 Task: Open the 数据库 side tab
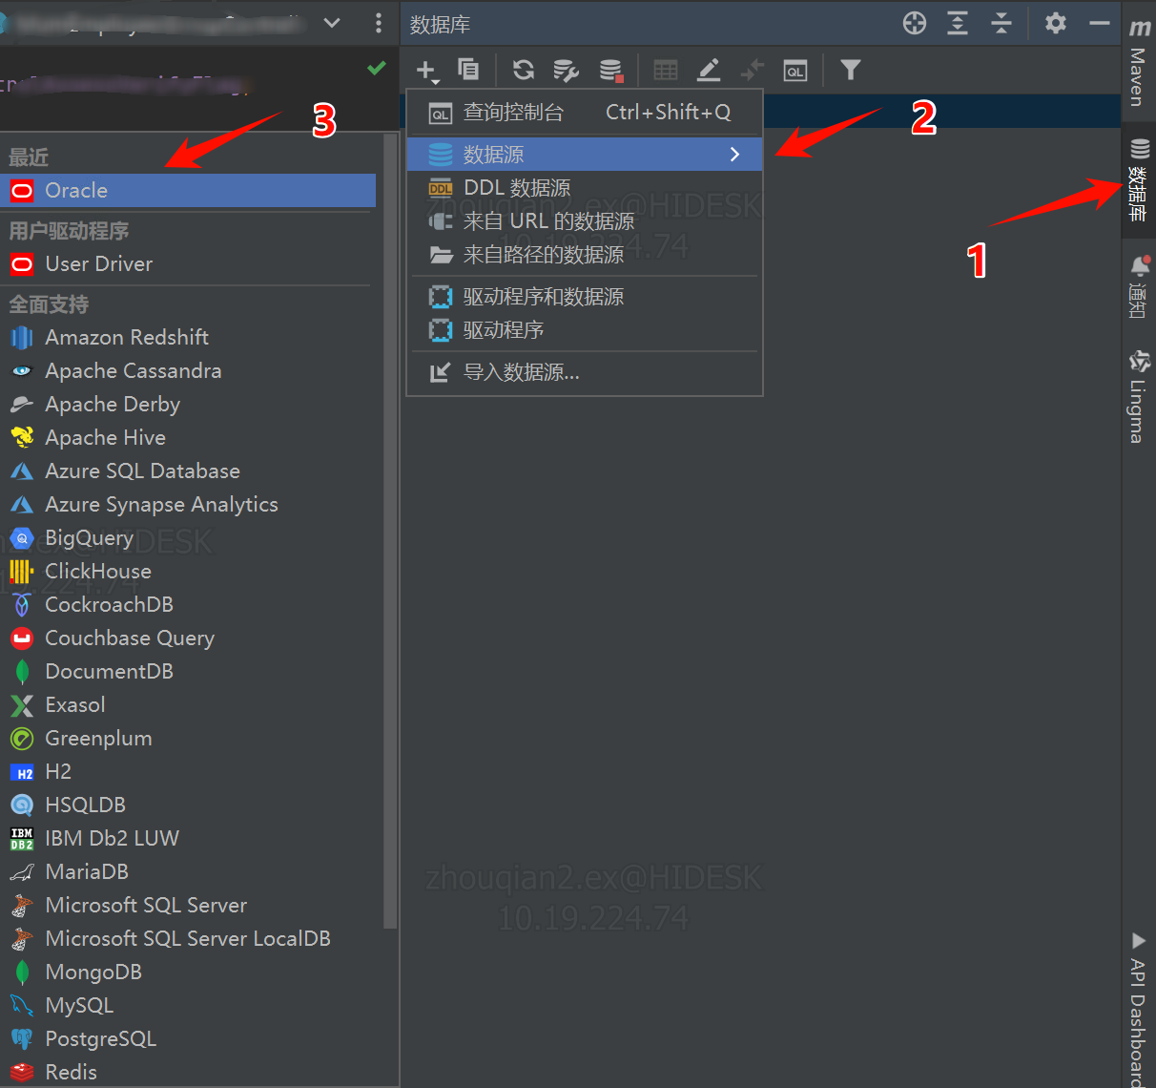click(x=1139, y=179)
